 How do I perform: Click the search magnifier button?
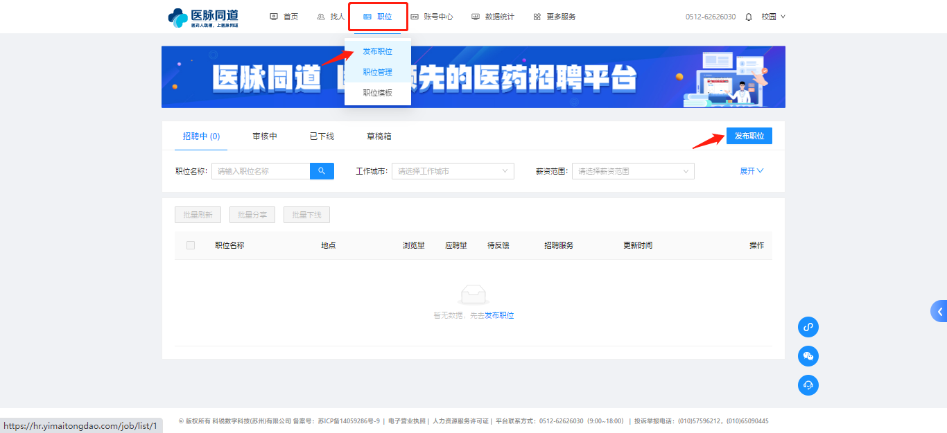click(x=322, y=171)
